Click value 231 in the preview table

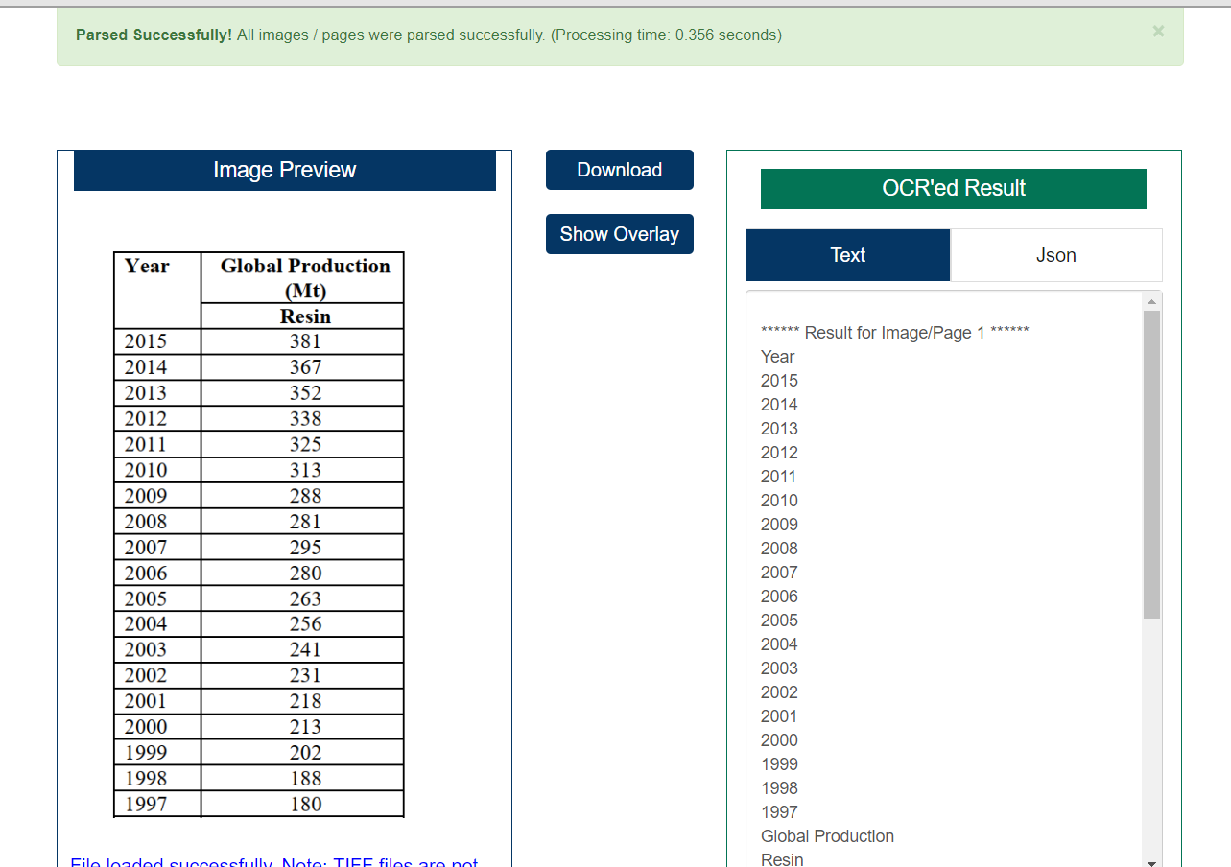point(305,676)
